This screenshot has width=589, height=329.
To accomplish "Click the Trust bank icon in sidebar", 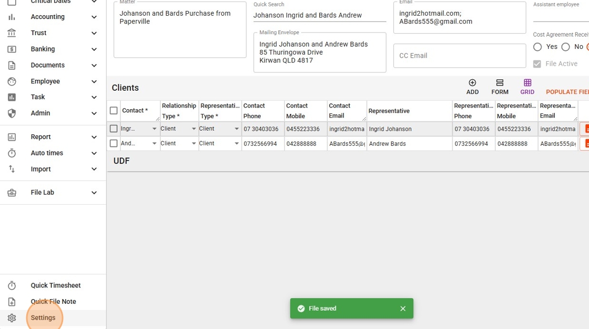I will (12, 33).
